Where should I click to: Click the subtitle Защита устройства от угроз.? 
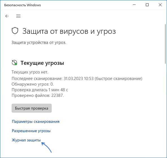tap(39, 43)
